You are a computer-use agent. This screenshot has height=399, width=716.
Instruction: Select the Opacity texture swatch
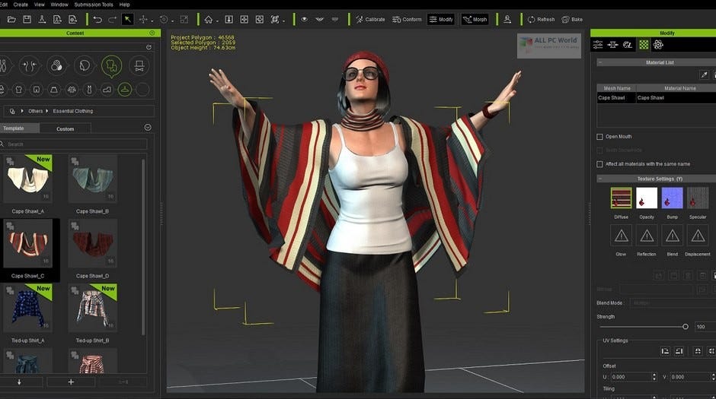click(647, 198)
